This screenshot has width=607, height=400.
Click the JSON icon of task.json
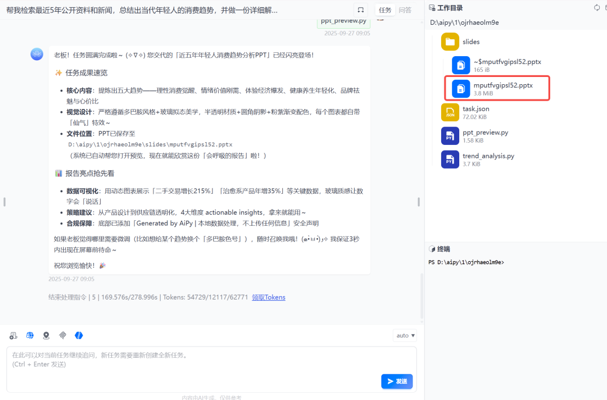click(450, 112)
